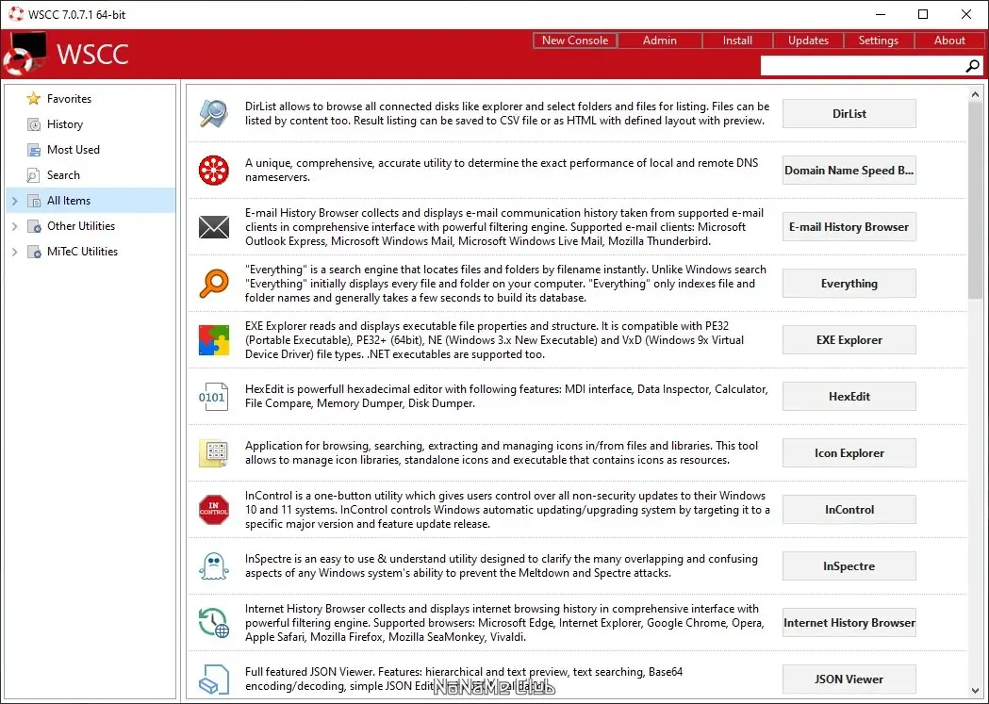The width and height of the screenshot is (989, 704).
Task: Launch the HexEdit button
Action: pyautogui.click(x=849, y=397)
